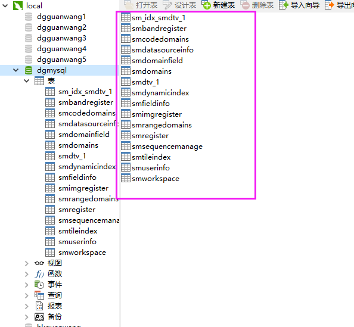
Task: Click the local connection icon
Action: point(18,5)
